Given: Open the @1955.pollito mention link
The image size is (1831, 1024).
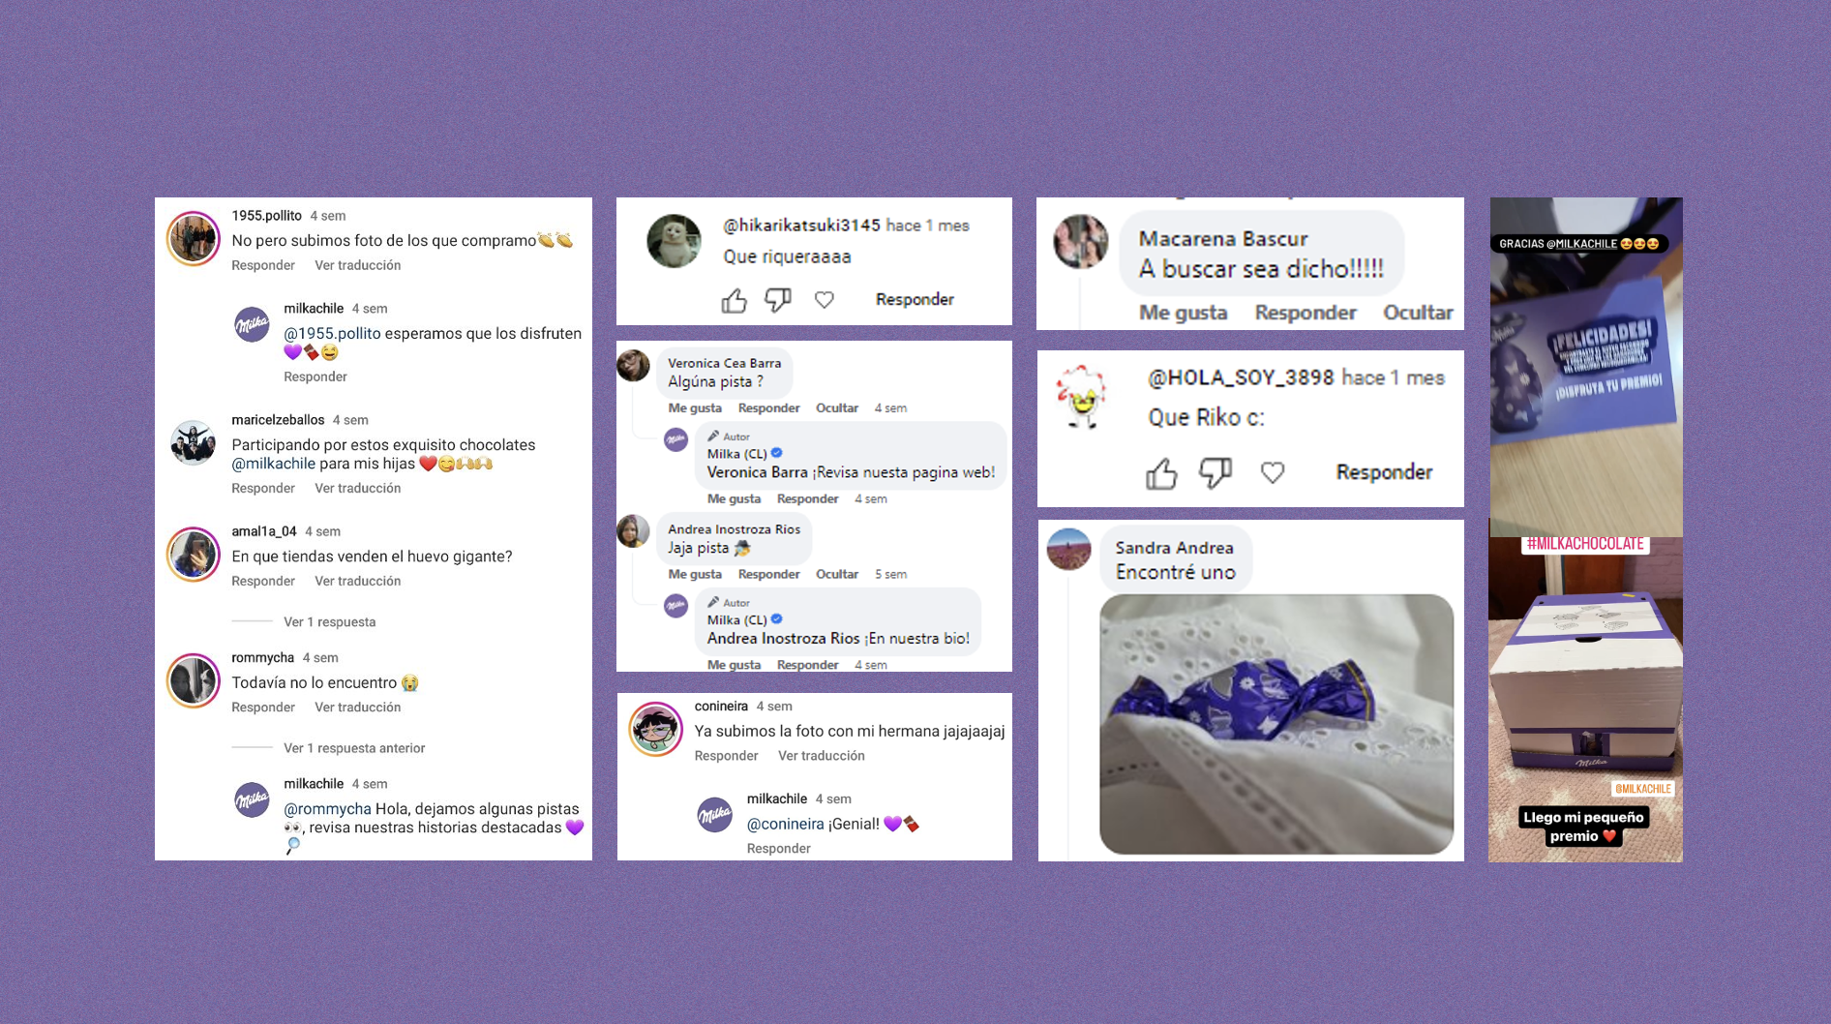Looking at the screenshot, I should [x=332, y=333].
